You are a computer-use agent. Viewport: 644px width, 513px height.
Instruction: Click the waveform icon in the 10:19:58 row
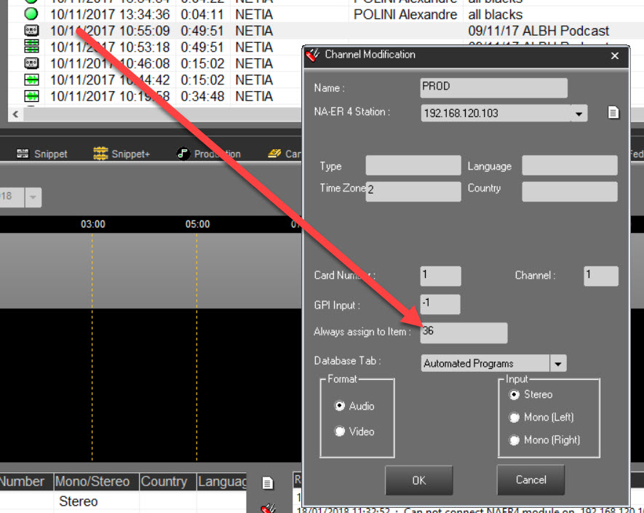click(31, 96)
